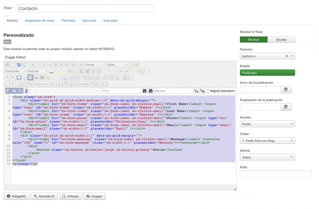
Task: Open the Font family dropdown
Action: 15,71
